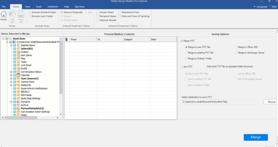
Task: Click the Tasks folder icon in tree
Action: tap(18, 62)
